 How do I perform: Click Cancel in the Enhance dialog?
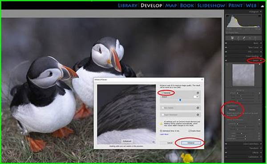pos(170,143)
